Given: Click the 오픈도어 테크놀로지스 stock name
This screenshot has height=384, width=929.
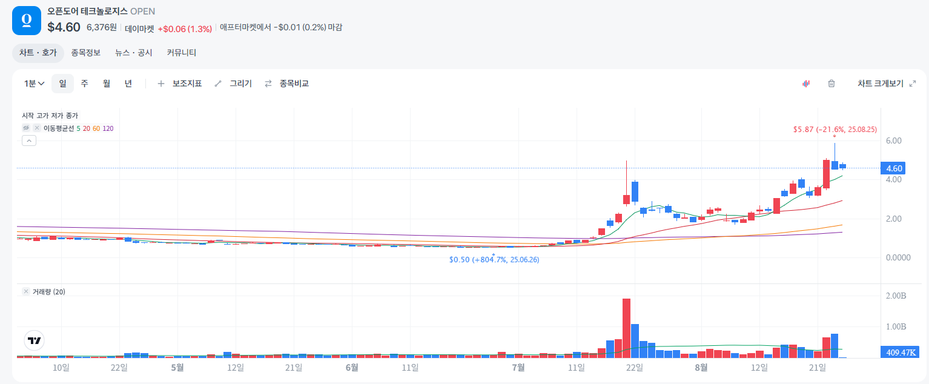Looking at the screenshot, I should tap(87, 12).
